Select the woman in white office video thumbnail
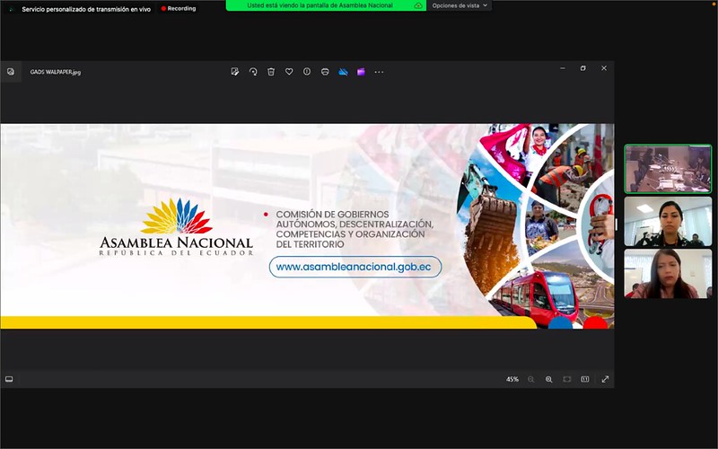This screenshot has height=449, width=718. [x=668, y=222]
